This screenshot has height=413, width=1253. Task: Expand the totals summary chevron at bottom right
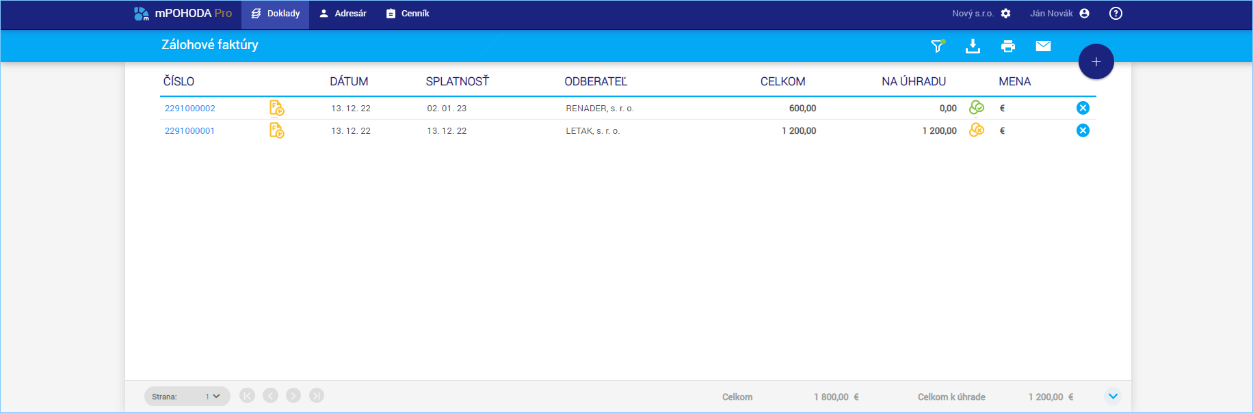click(x=1113, y=396)
